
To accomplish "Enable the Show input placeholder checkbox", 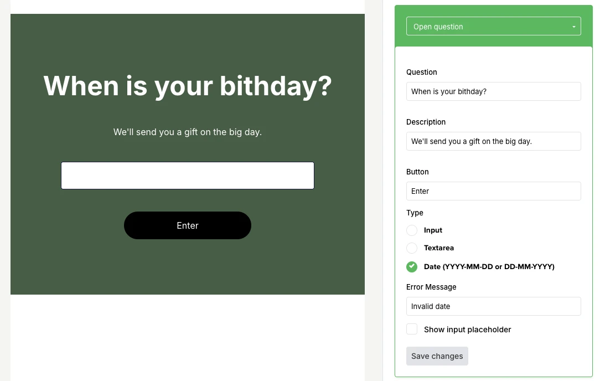I will point(412,328).
